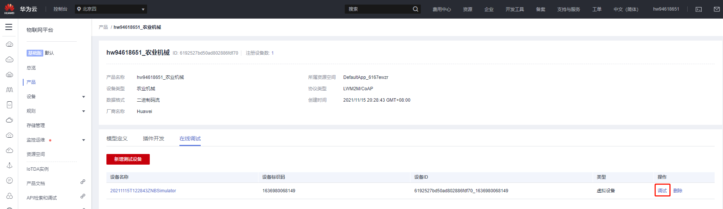Click the 设备ID column header

tap(421, 177)
